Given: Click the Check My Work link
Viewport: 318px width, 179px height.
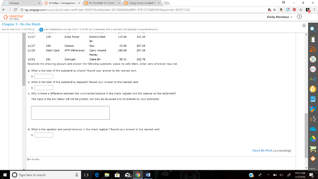Looking at the screenshot, I should pyautogui.click(x=262, y=151).
